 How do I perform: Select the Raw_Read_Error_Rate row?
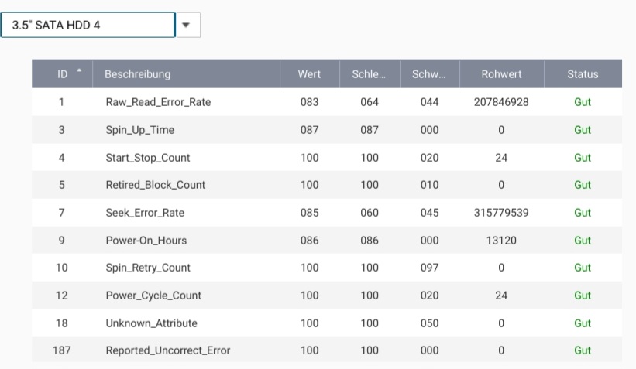(158, 102)
